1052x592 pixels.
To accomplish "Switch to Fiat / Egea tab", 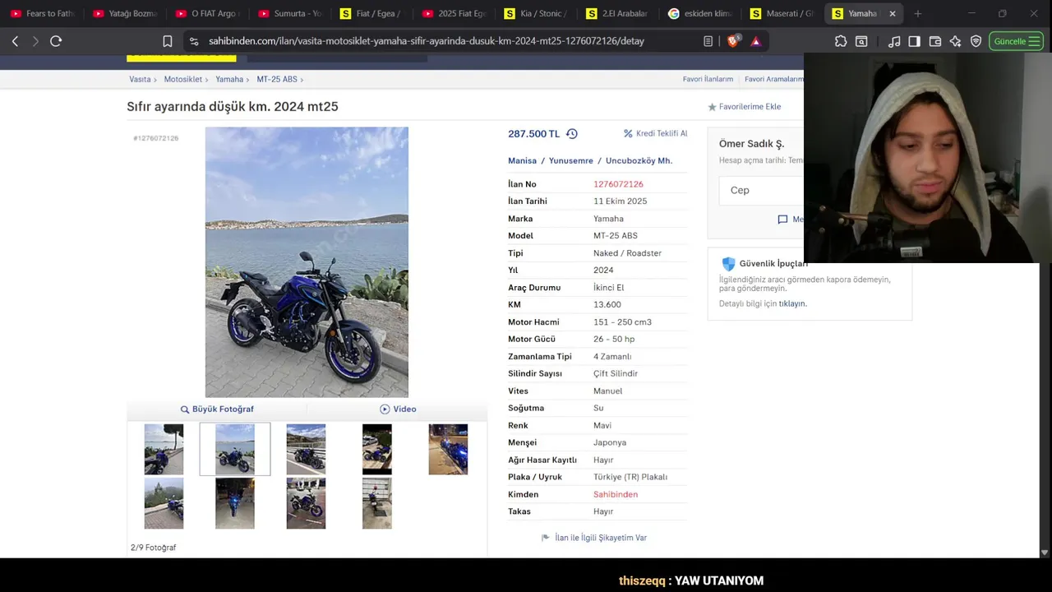I will point(371,13).
